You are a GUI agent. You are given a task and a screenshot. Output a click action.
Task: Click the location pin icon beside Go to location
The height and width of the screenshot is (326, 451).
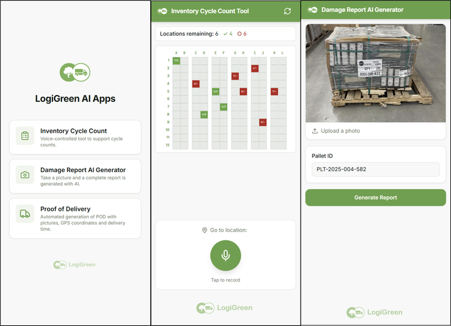coord(204,230)
